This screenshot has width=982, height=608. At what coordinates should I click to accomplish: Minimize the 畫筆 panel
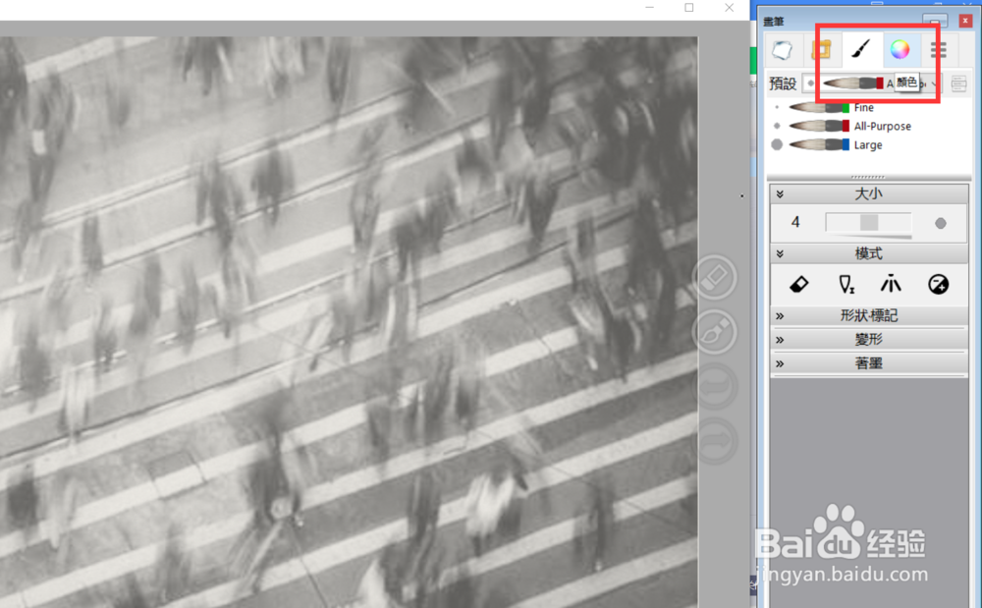point(935,20)
